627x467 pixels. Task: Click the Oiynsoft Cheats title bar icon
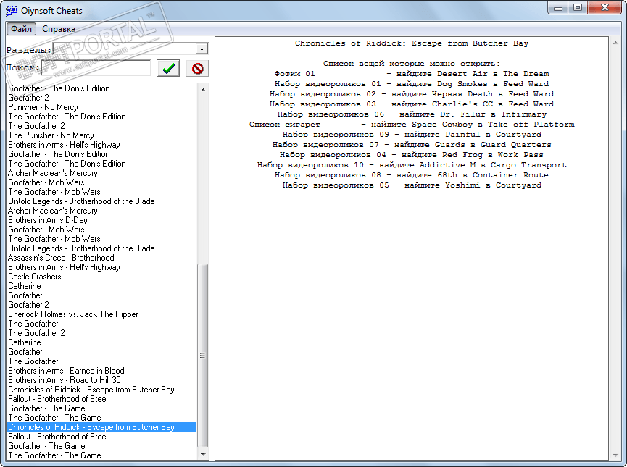11,10
